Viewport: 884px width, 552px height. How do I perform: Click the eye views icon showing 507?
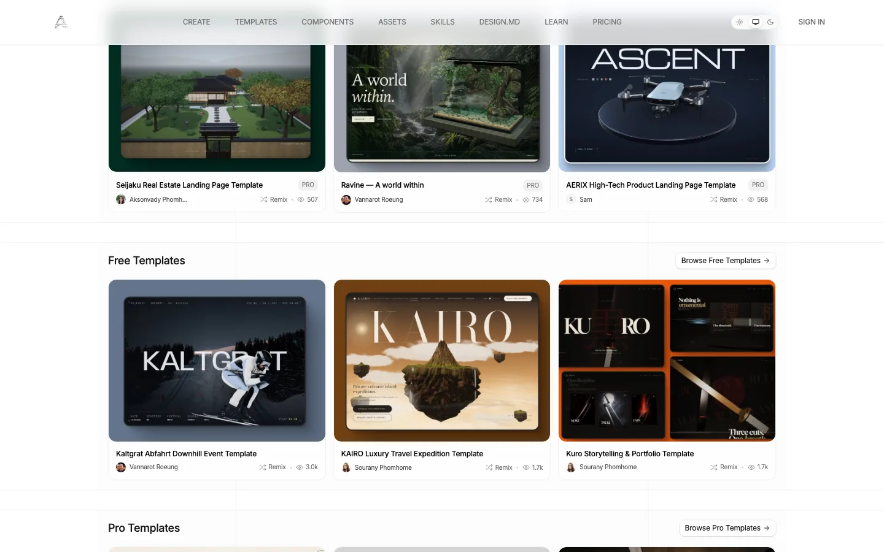[301, 200]
